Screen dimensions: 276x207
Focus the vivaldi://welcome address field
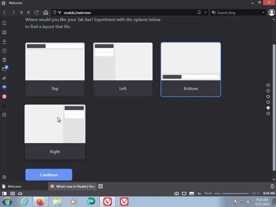click(129, 12)
